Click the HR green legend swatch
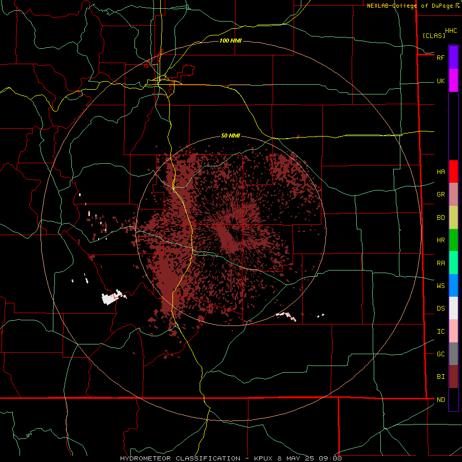This screenshot has height=462, width=462. pos(453,240)
